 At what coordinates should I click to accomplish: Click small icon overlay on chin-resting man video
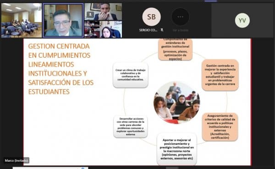(x=90, y=15)
